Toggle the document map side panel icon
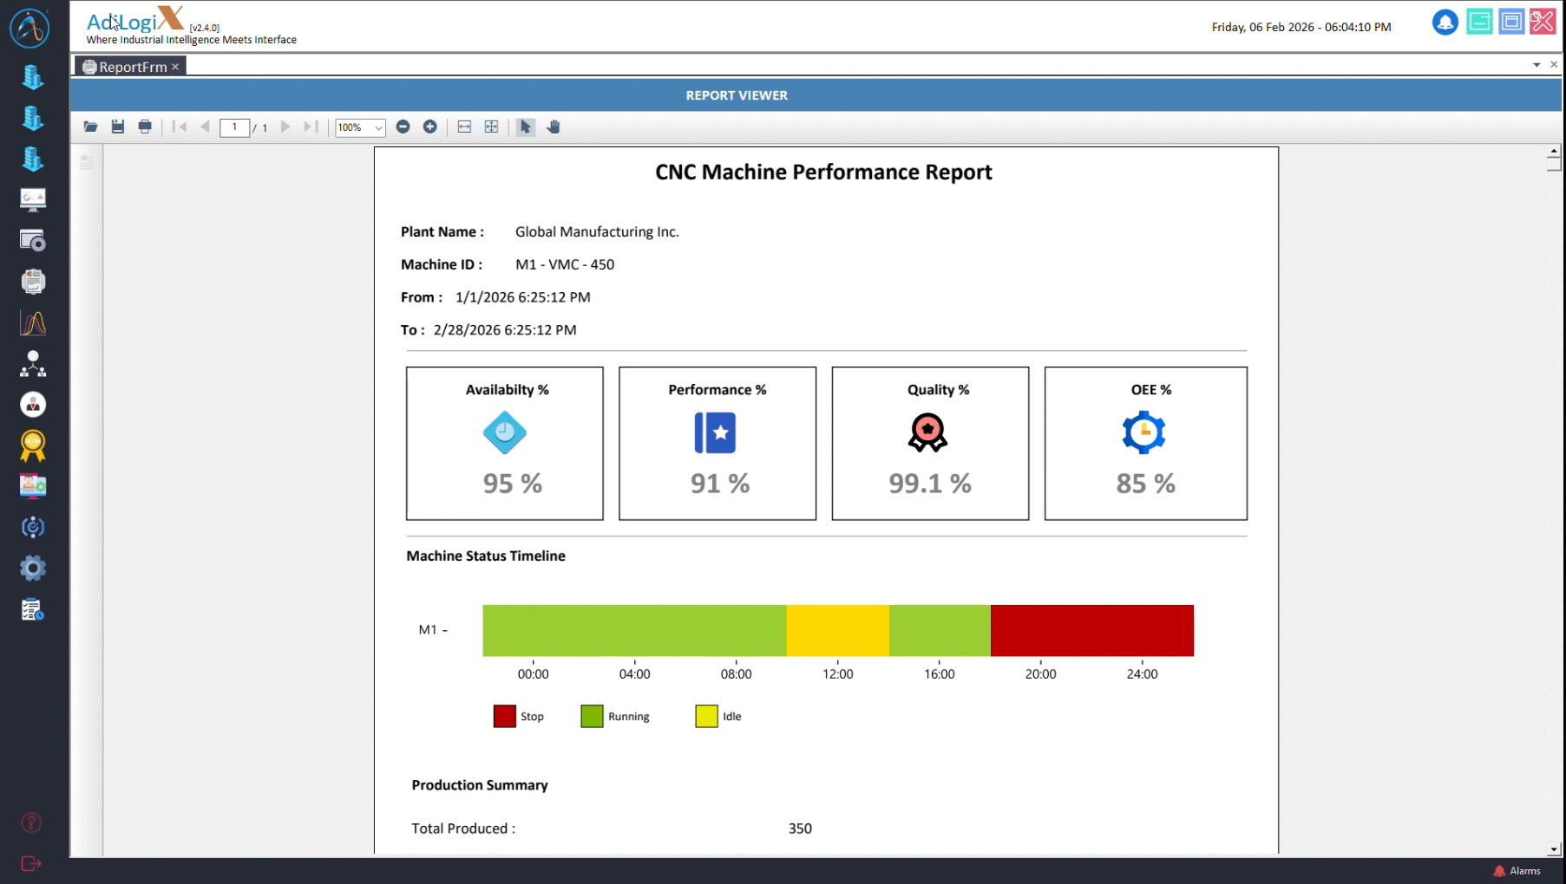Image resolution: width=1566 pixels, height=884 pixels. pos(87,162)
